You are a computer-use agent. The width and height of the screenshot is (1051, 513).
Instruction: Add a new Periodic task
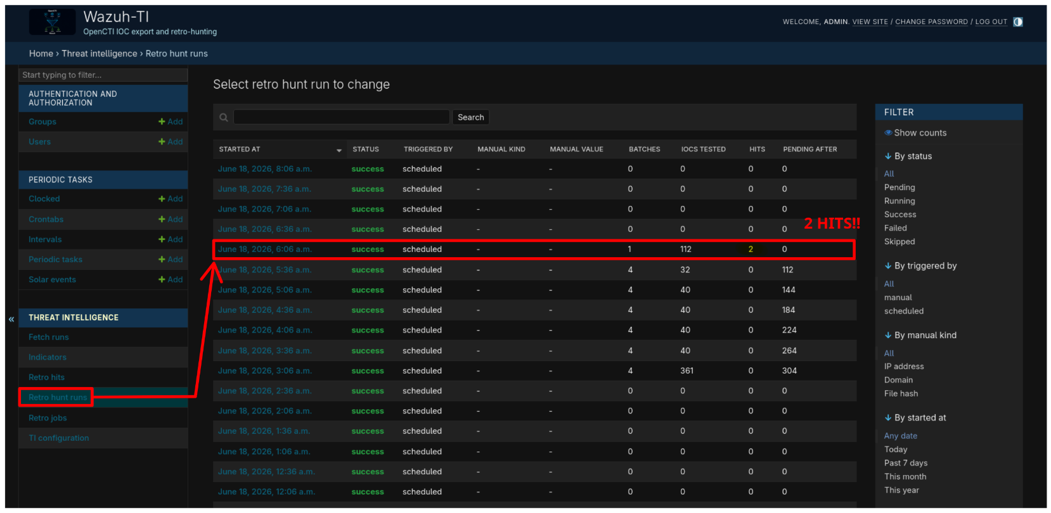[x=171, y=260]
